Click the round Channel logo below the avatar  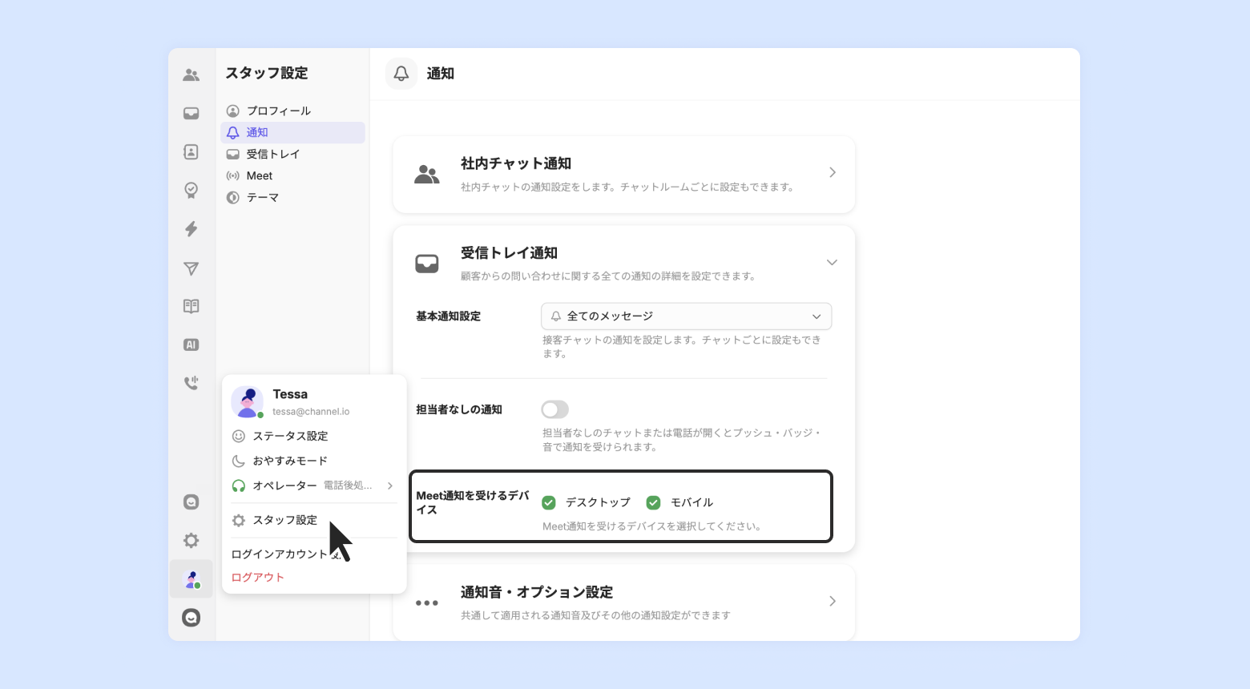point(191,618)
